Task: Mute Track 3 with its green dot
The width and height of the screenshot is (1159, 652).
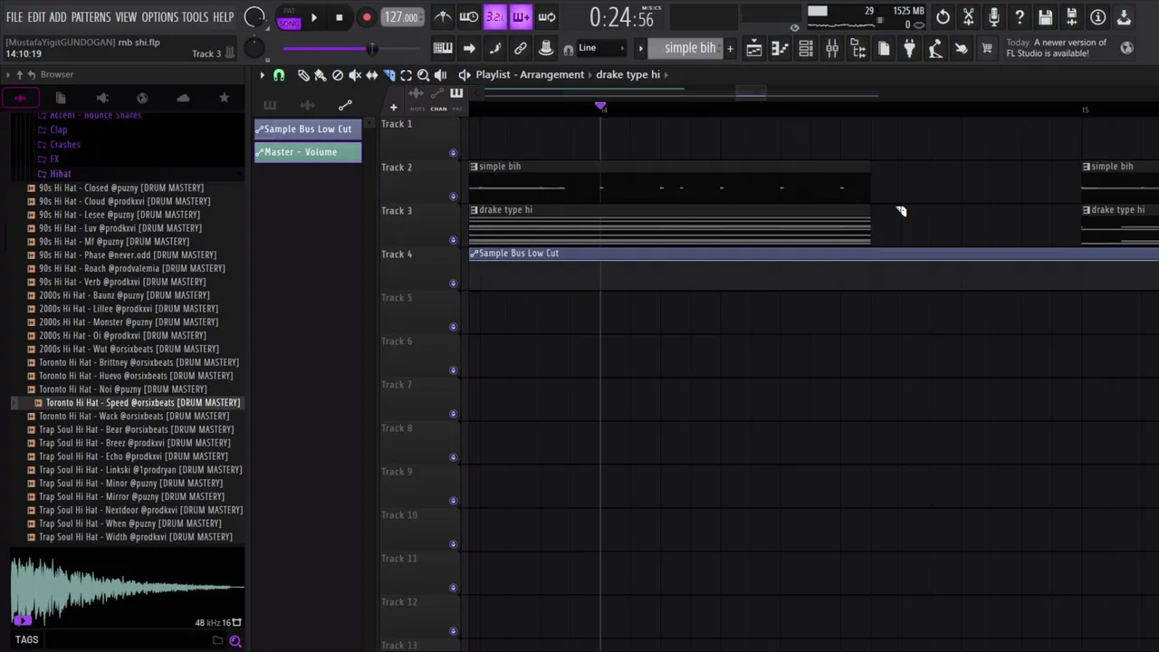Action: coord(454,240)
